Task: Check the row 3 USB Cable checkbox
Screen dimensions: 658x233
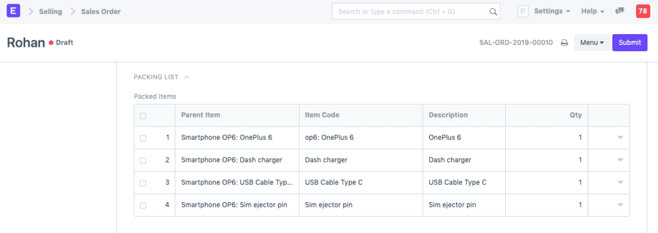Action: pyautogui.click(x=143, y=183)
